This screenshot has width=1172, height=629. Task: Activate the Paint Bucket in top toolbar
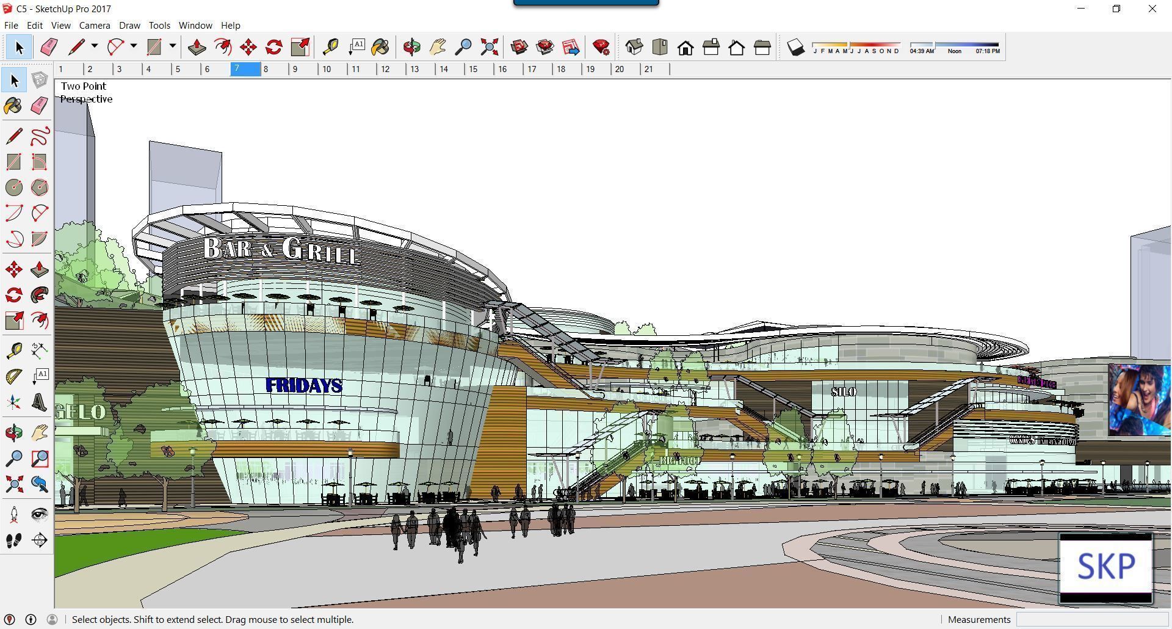380,47
